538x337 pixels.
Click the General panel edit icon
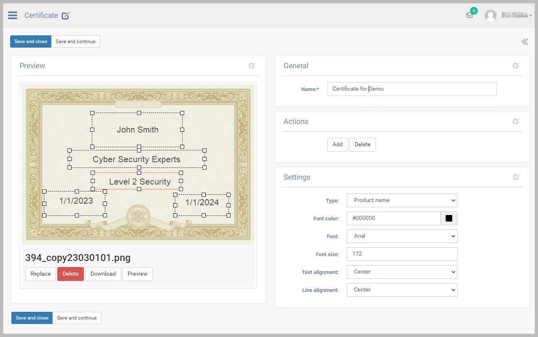tap(516, 66)
